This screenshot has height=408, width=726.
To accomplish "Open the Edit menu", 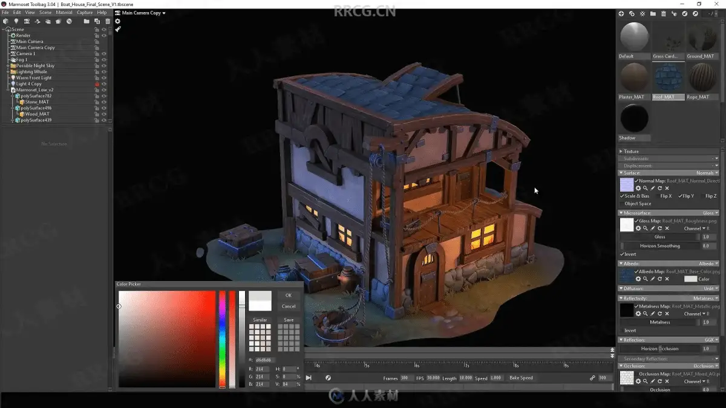I will [17, 12].
